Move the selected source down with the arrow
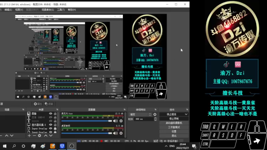Viewport: 267px width, 150px height. click(x=51, y=136)
